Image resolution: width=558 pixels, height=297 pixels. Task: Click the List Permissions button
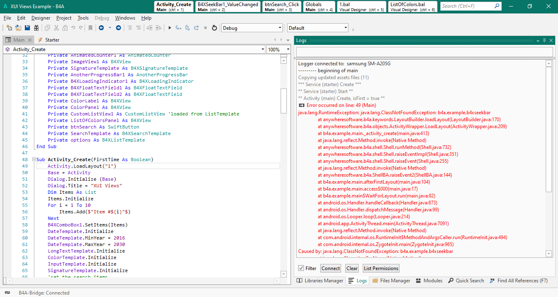point(381,268)
